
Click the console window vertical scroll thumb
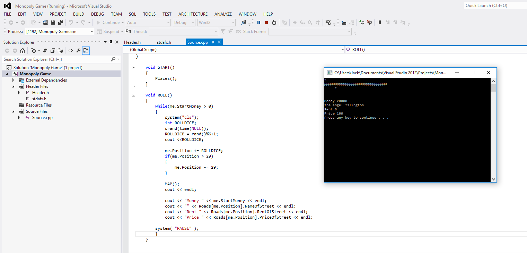pyautogui.click(x=493, y=87)
